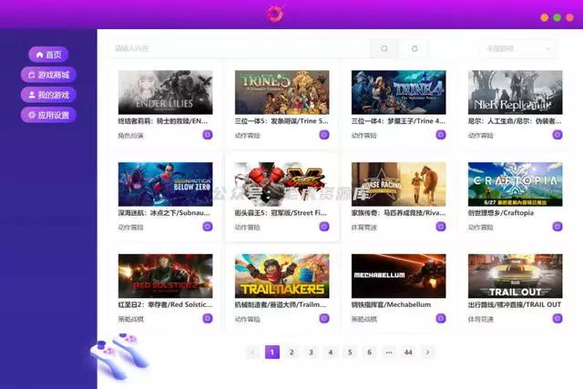583x389 pixels.
Task: Click purple icon on NieR Replicant card
Action: [557, 135]
